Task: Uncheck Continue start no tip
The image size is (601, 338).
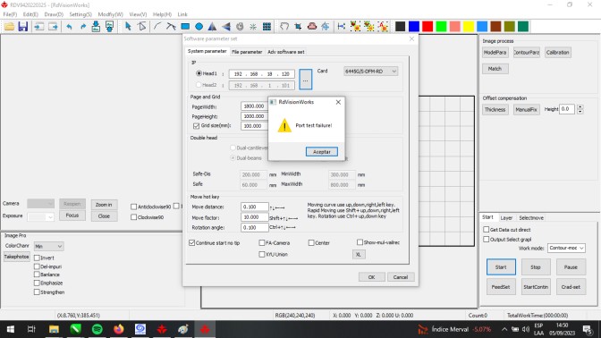Action: (x=192, y=243)
